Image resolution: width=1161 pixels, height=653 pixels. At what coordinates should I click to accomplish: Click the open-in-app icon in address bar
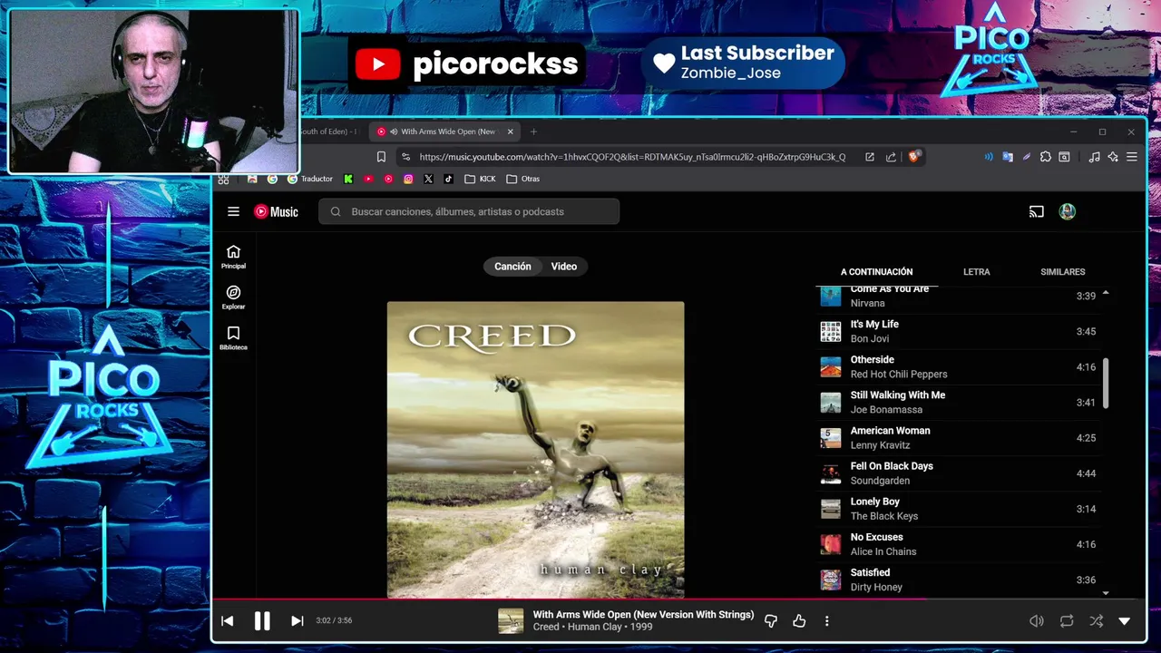point(870,157)
